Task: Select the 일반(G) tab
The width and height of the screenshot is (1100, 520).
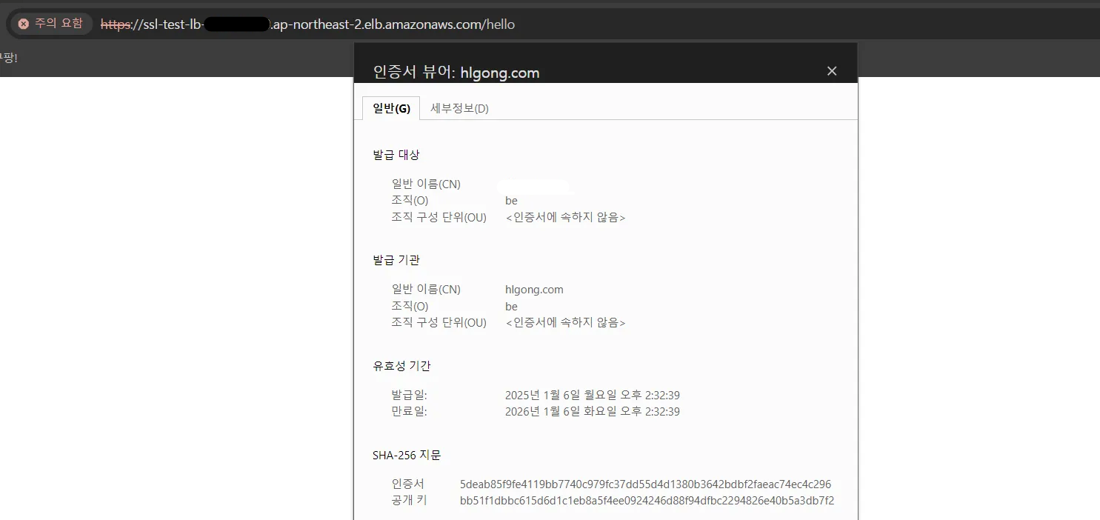Action: click(x=391, y=108)
